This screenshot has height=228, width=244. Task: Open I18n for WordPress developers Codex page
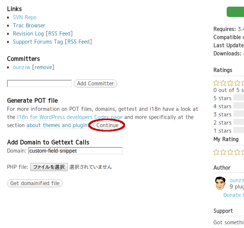pyautogui.click(x=70, y=117)
